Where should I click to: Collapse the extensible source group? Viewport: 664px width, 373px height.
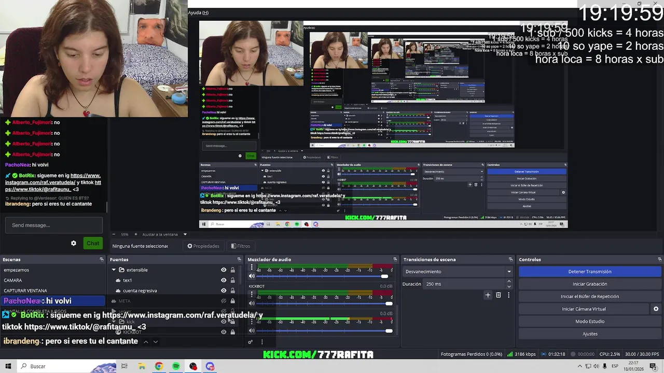[x=114, y=270]
